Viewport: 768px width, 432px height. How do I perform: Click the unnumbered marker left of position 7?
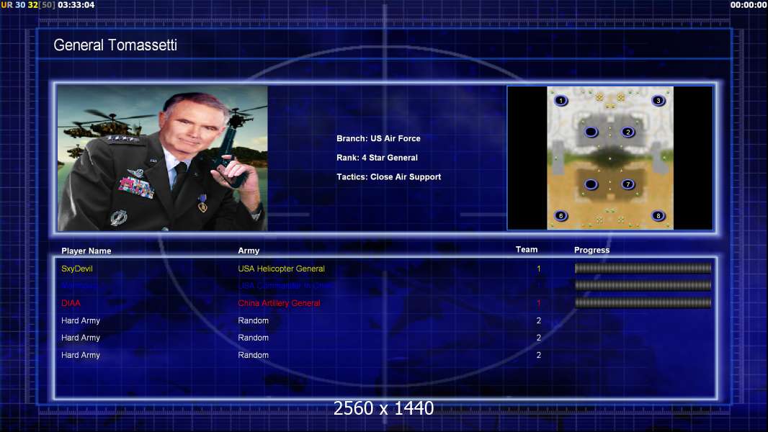(591, 184)
